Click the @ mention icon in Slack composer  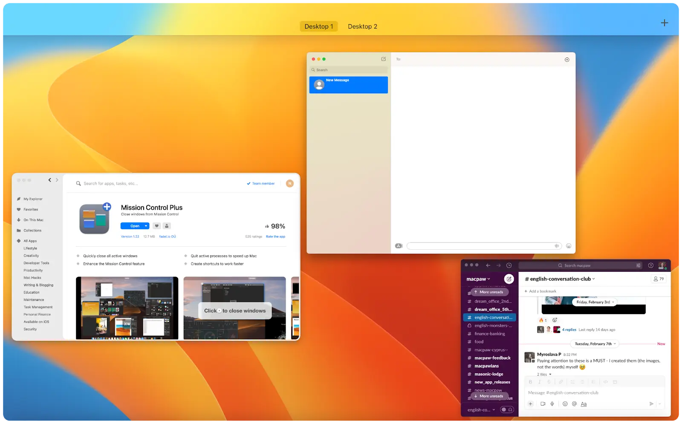pyautogui.click(x=574, y=404)
